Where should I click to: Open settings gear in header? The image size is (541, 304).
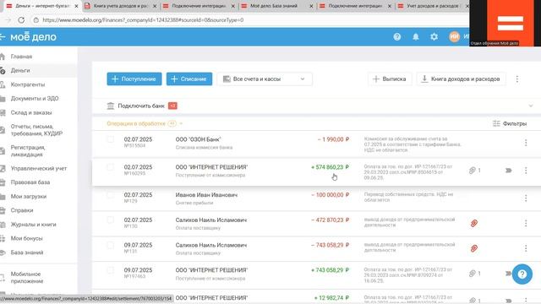coord(434,36)
